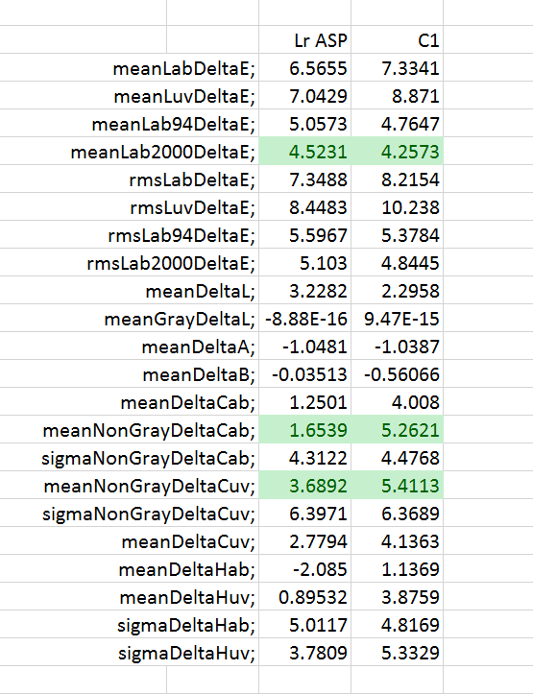Select meanDeltaHab Lr ASP value -2.085
533x694 pixels.
305,569
